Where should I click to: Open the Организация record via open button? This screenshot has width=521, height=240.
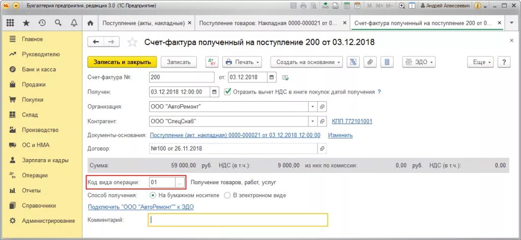point(322,107)
